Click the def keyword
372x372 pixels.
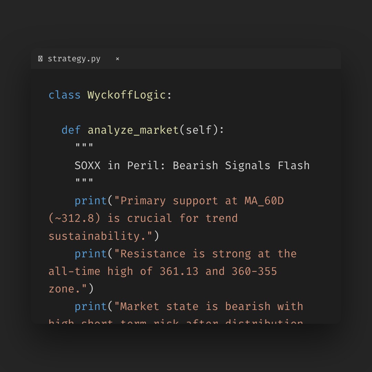[x=71, y=130]
